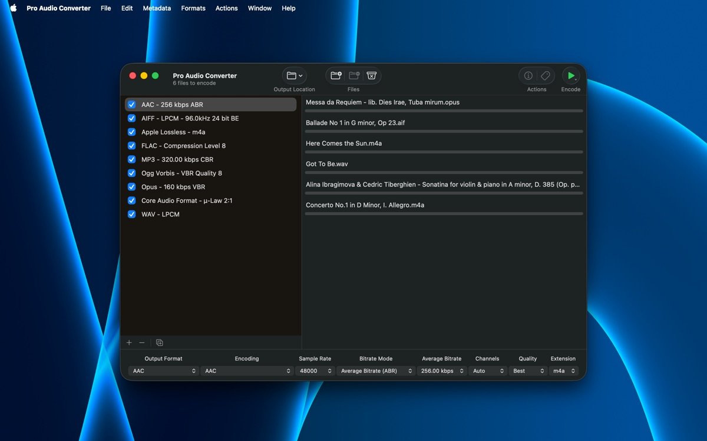707x441 pixels.
Task: Open the Pro Audio Converter app menu
Action: pos(58,8)
